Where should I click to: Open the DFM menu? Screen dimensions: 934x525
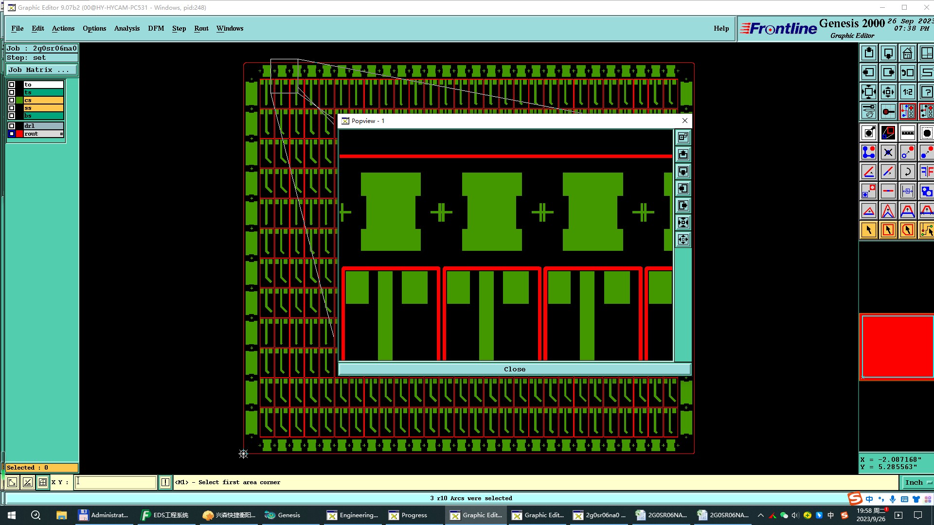point(156,28)
